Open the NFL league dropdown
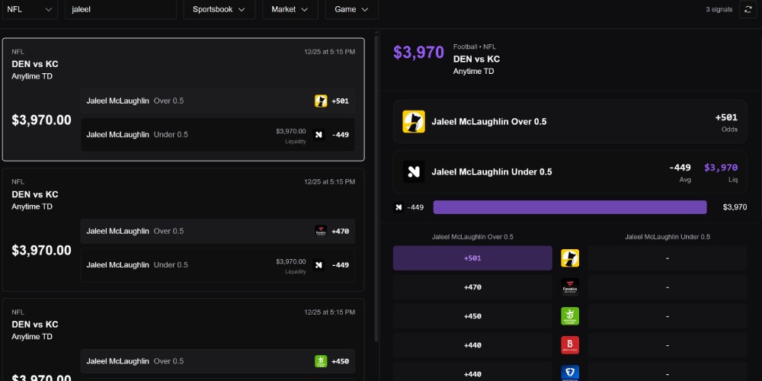The width and height of the screenshot is (762, 381). [x=30, y=9]
